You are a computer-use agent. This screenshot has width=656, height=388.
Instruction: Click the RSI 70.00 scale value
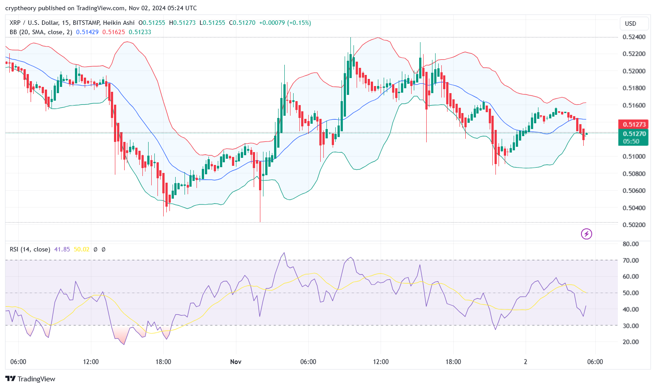(631, 260)
